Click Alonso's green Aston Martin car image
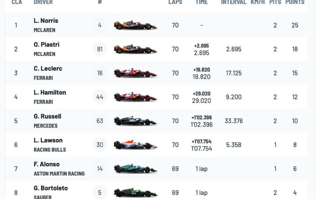Image resolution: width=330 pixels, height=199 pixels. [x=135, y=169]
